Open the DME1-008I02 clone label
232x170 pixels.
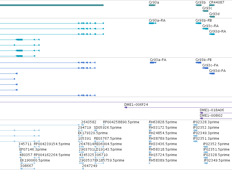click(x=211, y=116)
